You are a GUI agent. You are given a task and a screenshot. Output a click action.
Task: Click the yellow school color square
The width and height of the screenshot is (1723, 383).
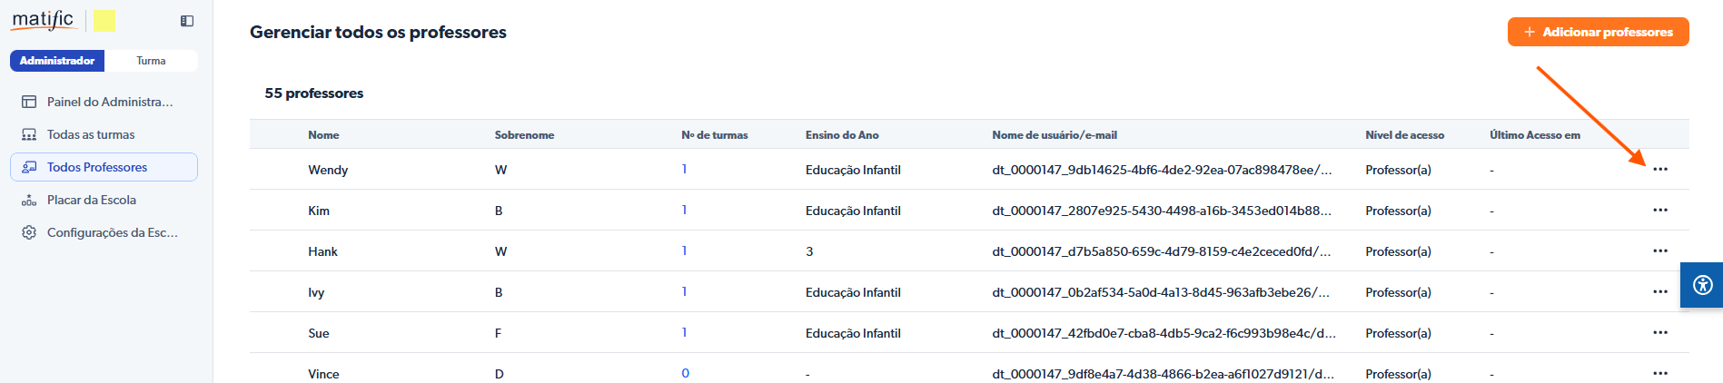tap(105, 21)
